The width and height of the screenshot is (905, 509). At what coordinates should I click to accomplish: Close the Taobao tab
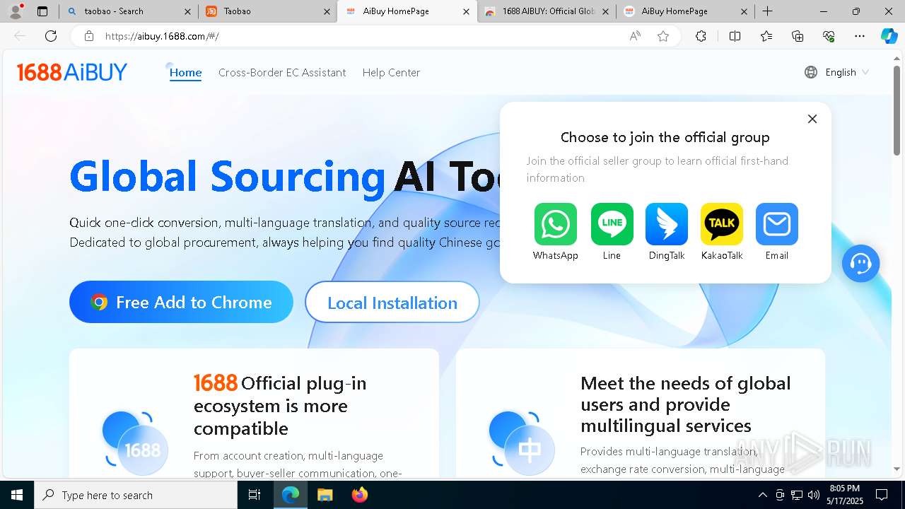327,11
